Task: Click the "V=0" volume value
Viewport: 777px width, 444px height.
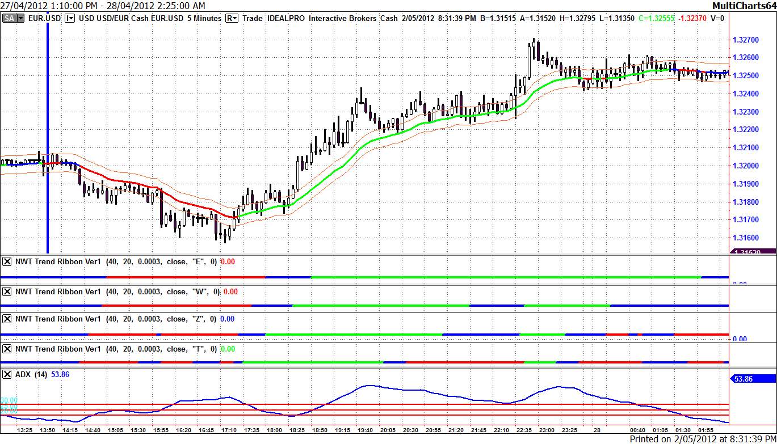Action: pos(717,18)
